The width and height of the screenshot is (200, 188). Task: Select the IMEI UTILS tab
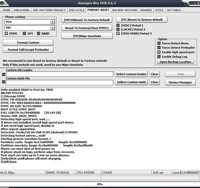pos(77,10)
